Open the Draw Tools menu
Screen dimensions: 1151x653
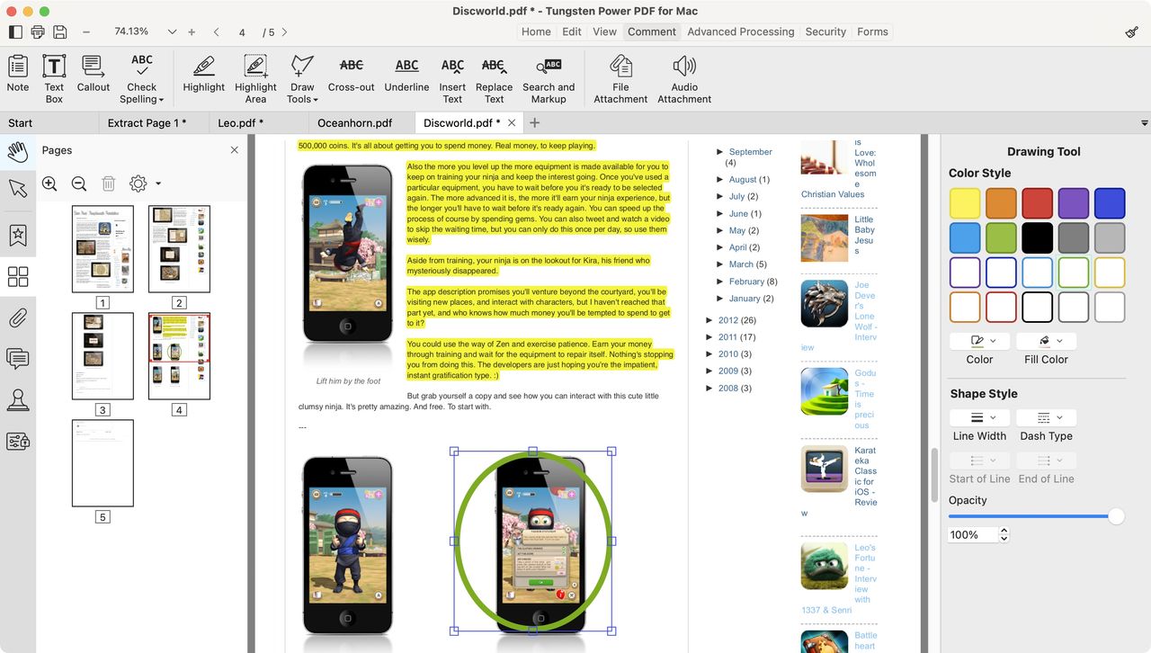(x=302, y=79)
